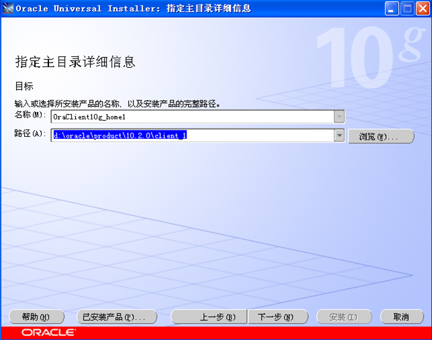Click the 名称 (M): label
The height and width of the screenshot is (340, 432).
tap(30, 115)
